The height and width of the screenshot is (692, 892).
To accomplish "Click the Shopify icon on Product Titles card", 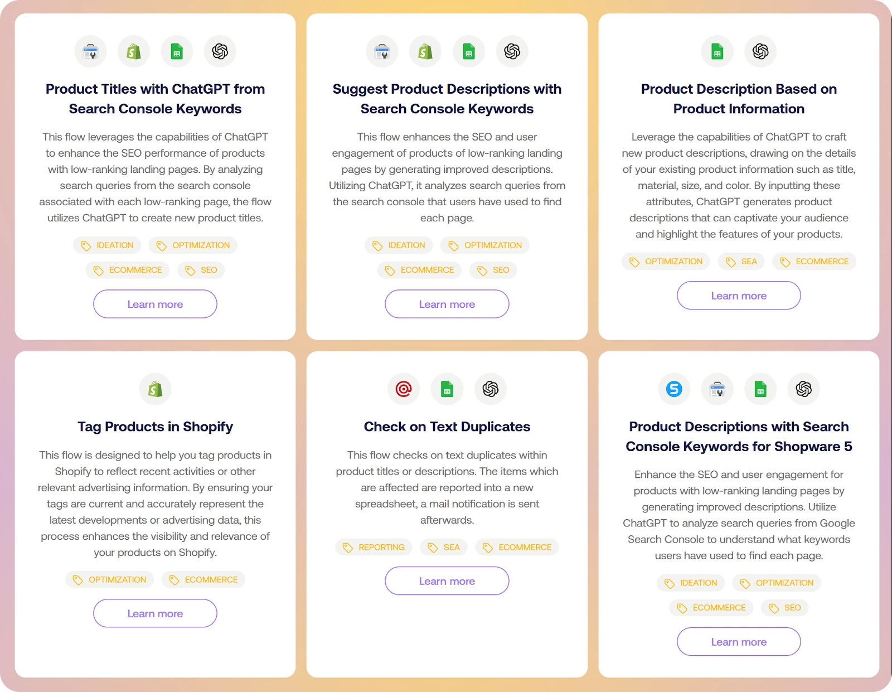I will pos(134,51).
